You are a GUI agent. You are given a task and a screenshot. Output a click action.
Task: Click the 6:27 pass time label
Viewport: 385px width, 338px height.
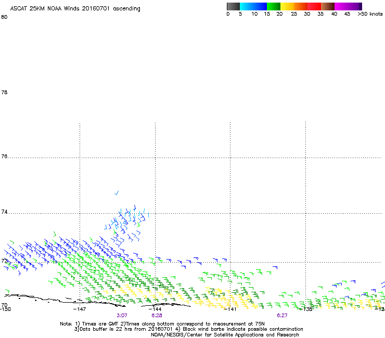pyautogui.click(x=282, y=316)
